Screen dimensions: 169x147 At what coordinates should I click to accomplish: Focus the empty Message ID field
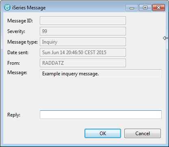point(83,21)
